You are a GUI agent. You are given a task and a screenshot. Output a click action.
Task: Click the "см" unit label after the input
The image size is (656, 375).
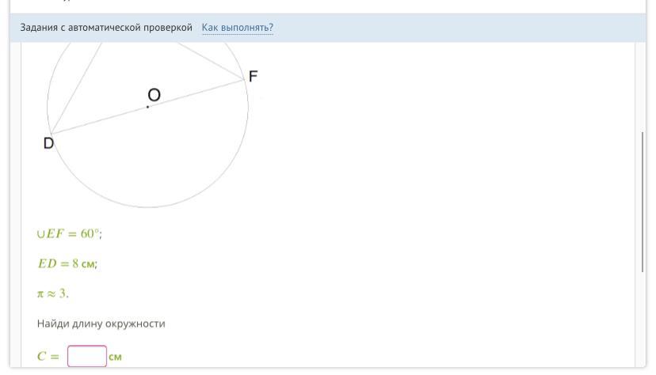[x=116, y=357]
